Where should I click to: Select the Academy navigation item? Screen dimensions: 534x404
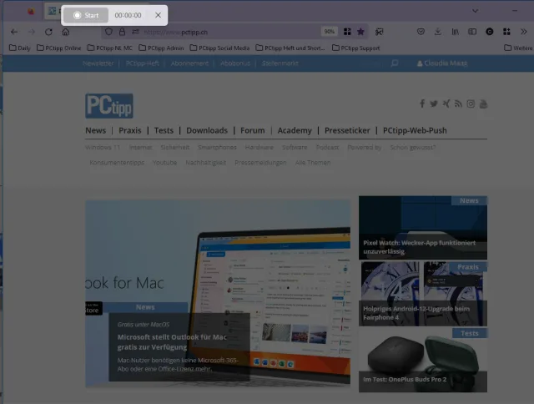295,130
